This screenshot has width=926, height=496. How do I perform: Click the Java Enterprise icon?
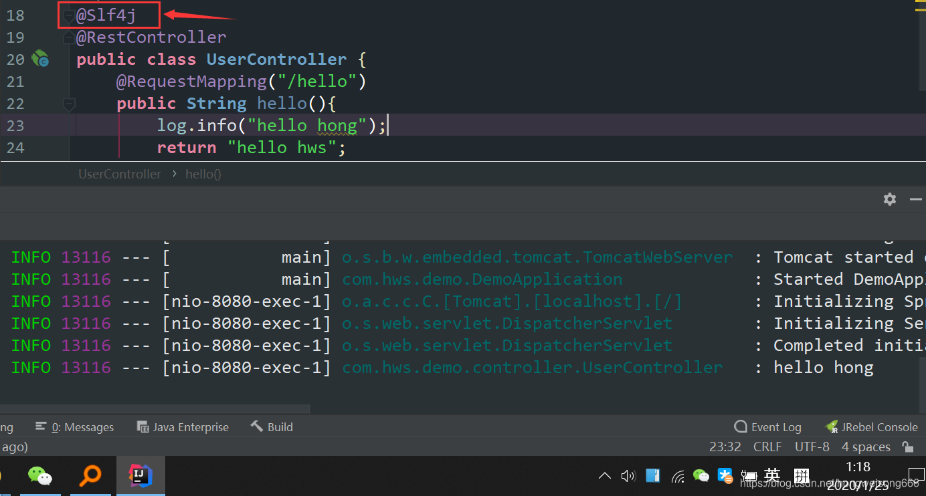(x=143, y=426)
